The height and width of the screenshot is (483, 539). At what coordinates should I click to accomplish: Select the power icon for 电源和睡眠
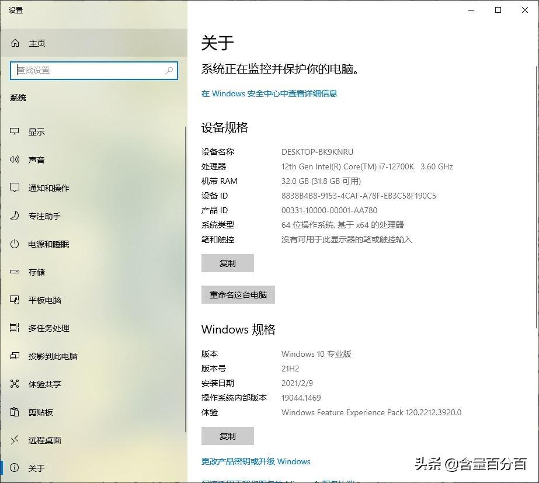[15, 244]
